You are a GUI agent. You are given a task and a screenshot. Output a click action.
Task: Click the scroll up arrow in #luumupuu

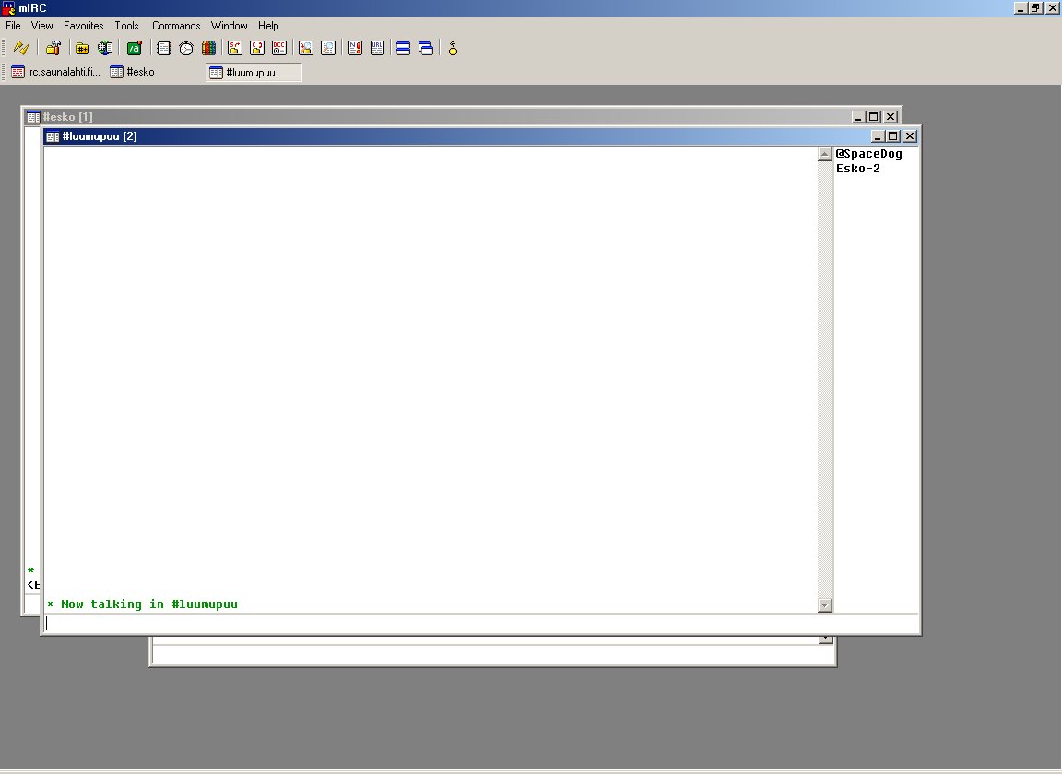coord(824,154)
